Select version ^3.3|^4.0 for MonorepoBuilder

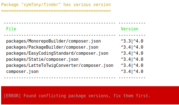(132, 41)
